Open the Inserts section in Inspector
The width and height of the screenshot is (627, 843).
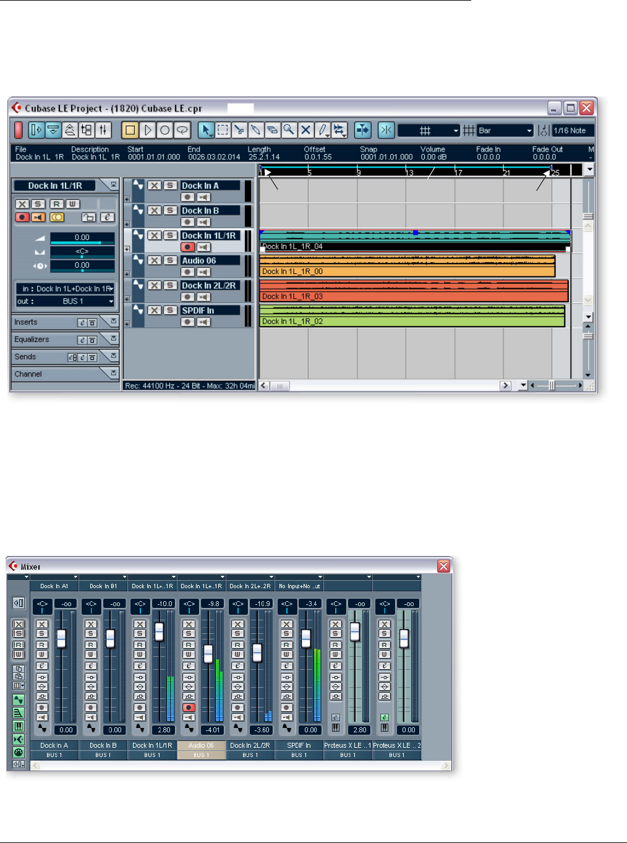66,322
